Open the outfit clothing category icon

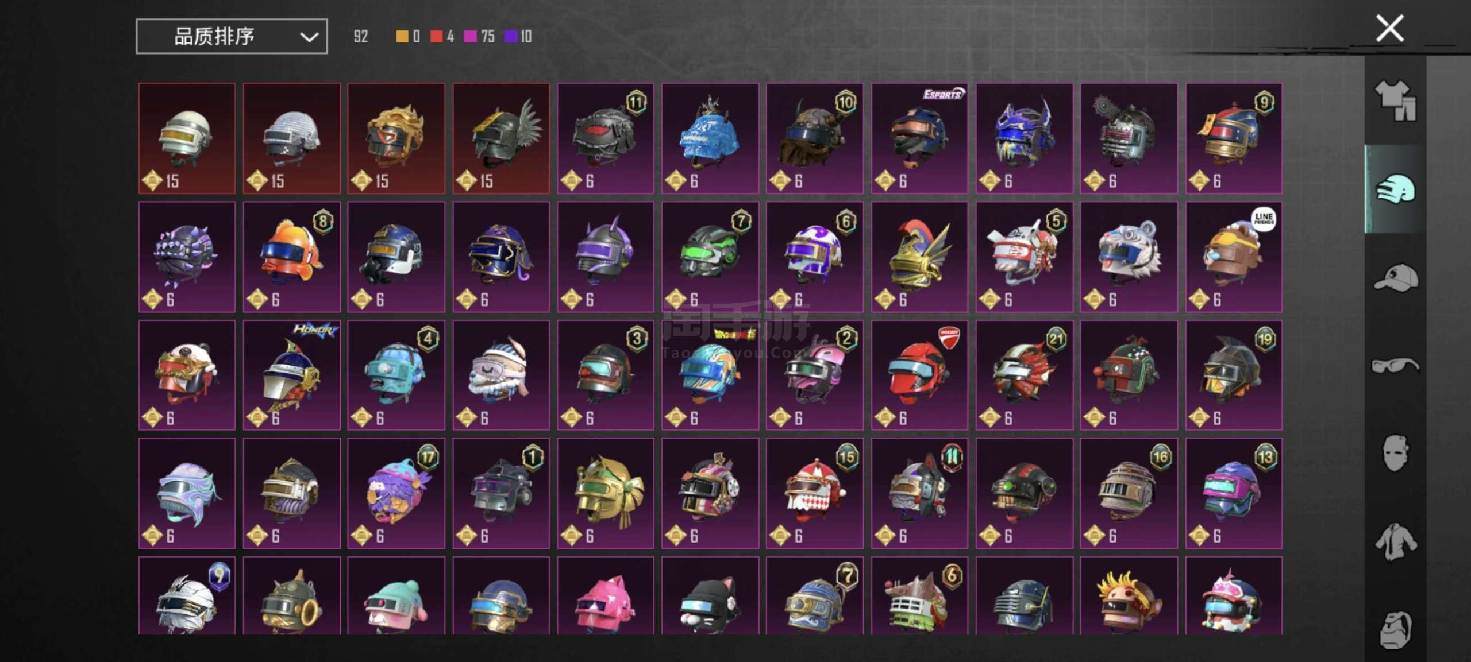[x=1395, y=100]
